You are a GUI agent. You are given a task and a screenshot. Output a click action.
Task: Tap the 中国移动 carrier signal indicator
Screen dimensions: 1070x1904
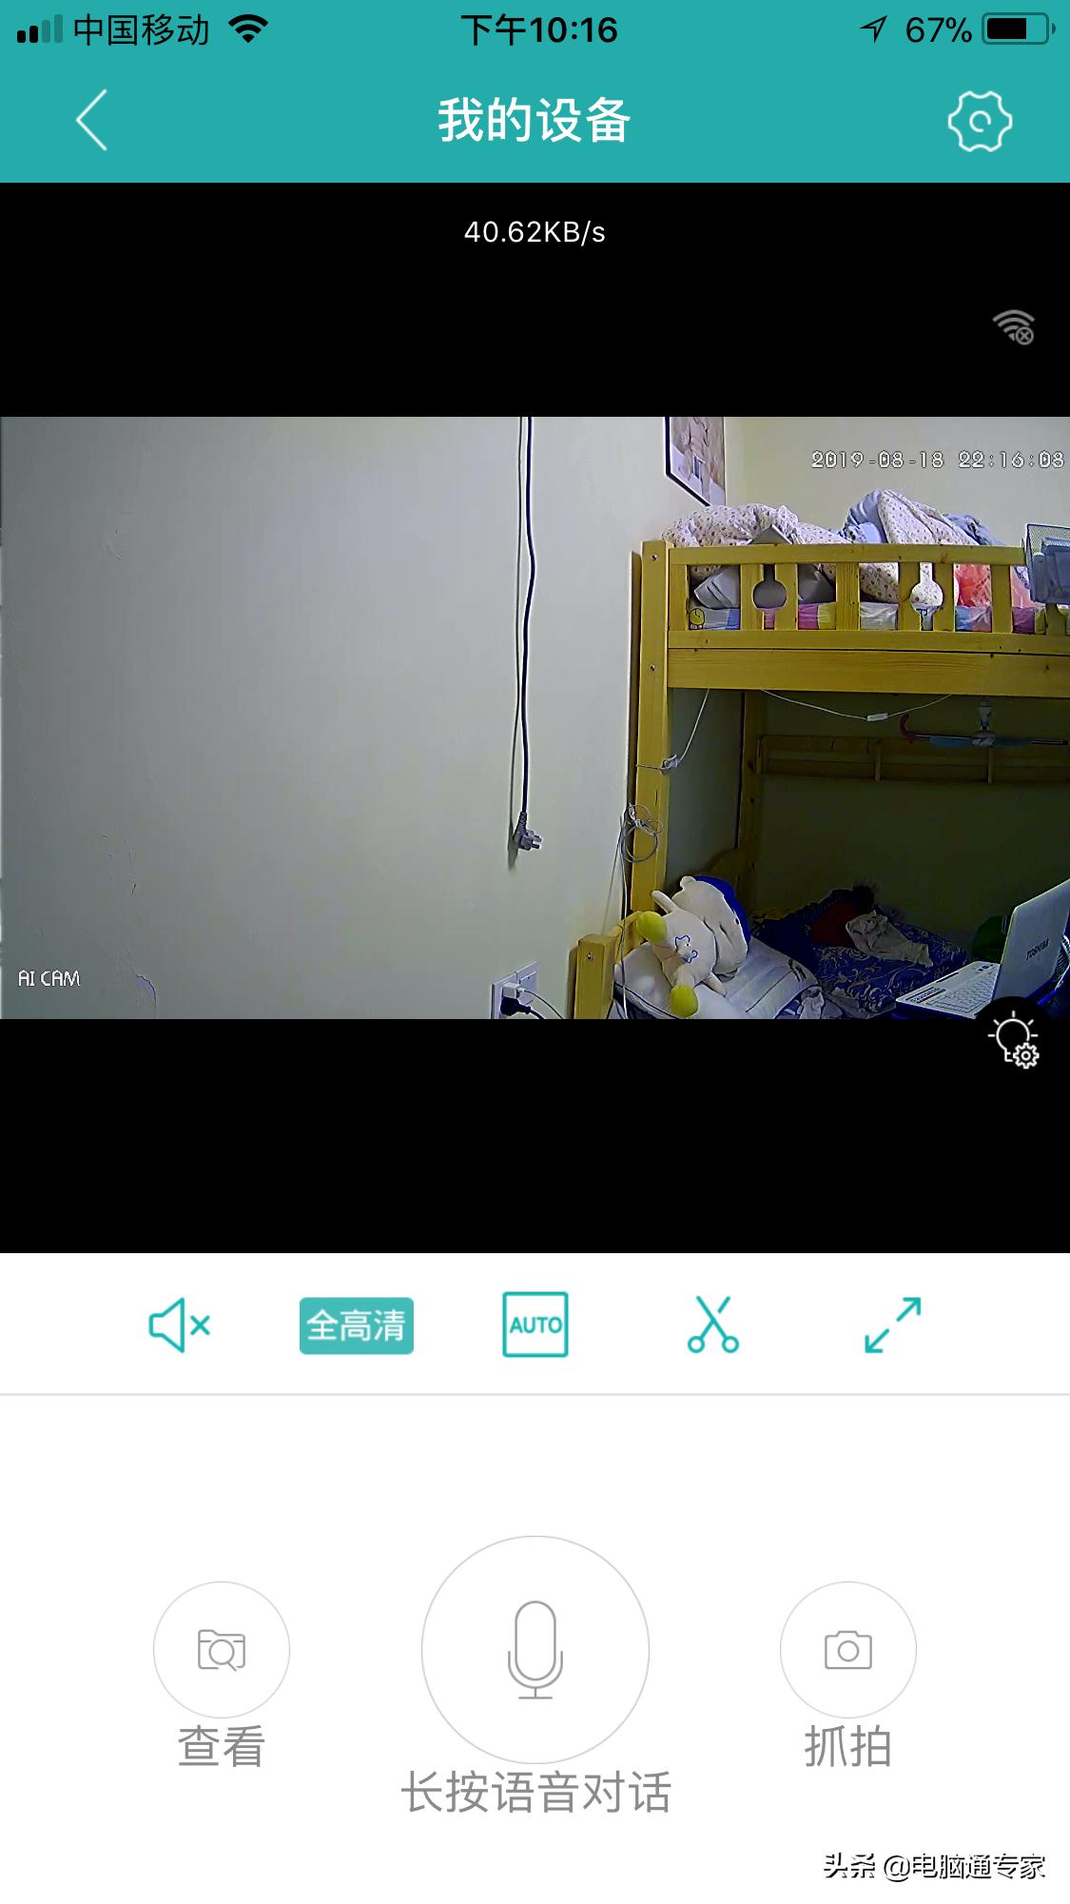click(x=113, y=30)
